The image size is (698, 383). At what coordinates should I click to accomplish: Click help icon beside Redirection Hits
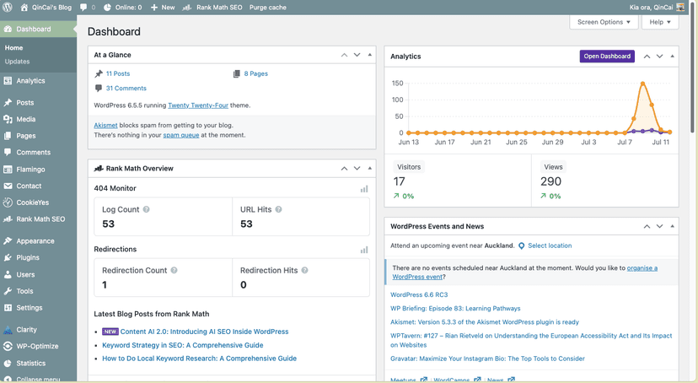(305, 271)
